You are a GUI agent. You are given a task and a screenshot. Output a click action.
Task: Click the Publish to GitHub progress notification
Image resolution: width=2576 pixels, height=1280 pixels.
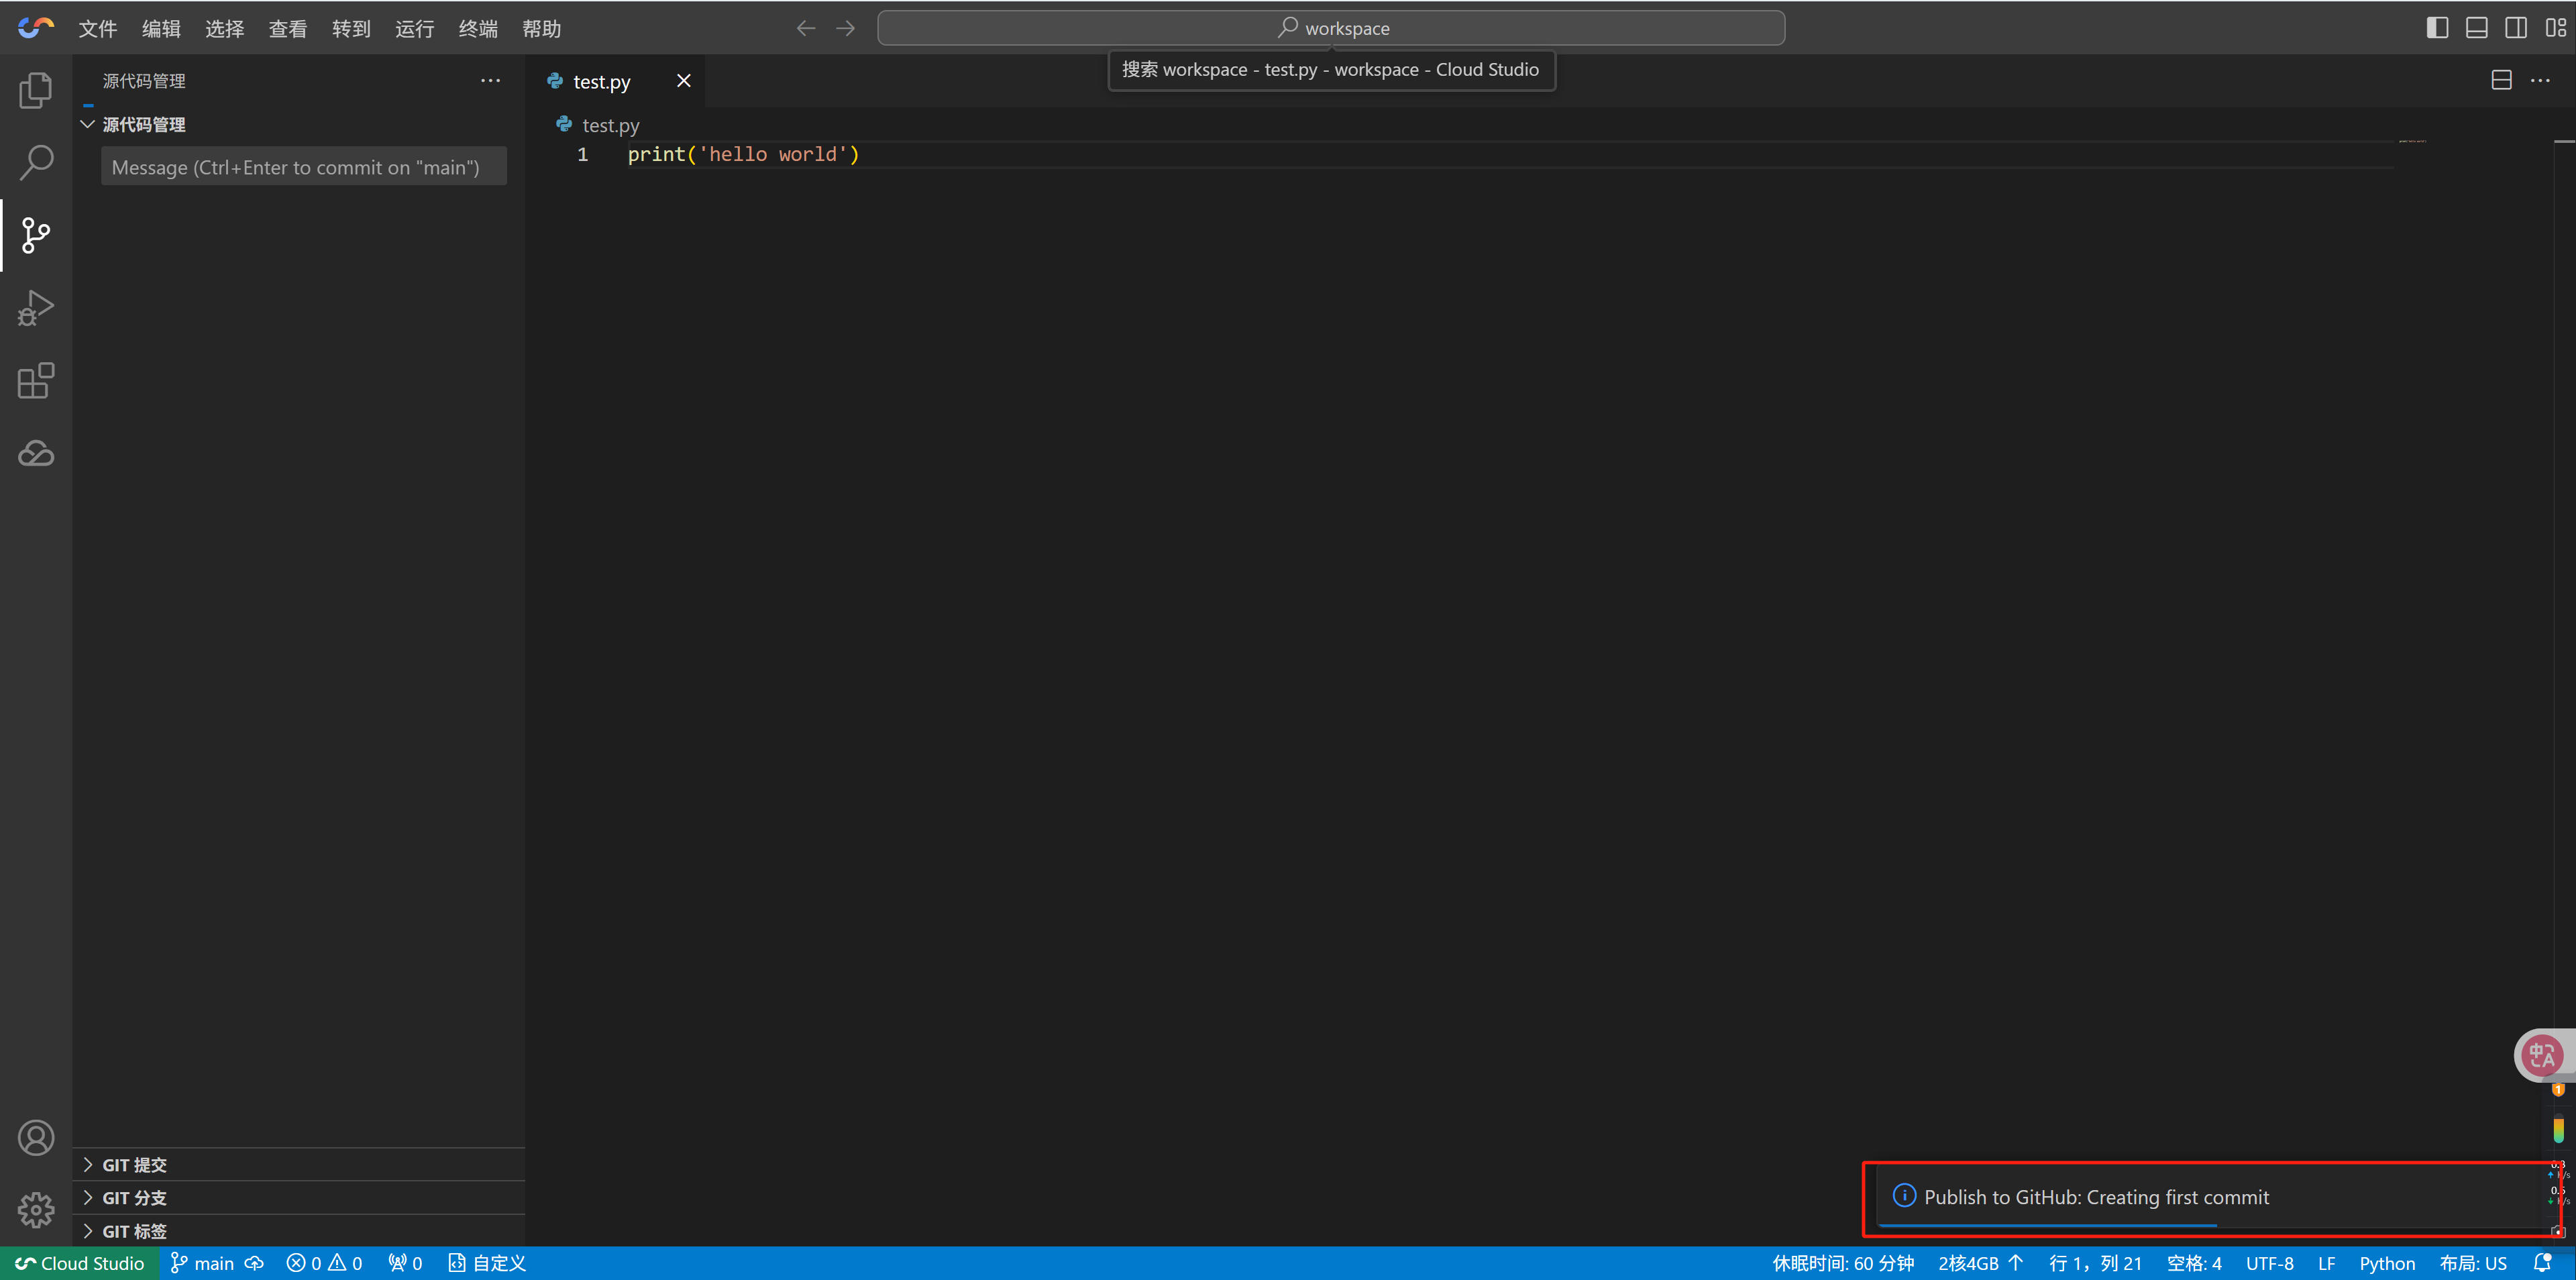(x=2096, y=1197)
